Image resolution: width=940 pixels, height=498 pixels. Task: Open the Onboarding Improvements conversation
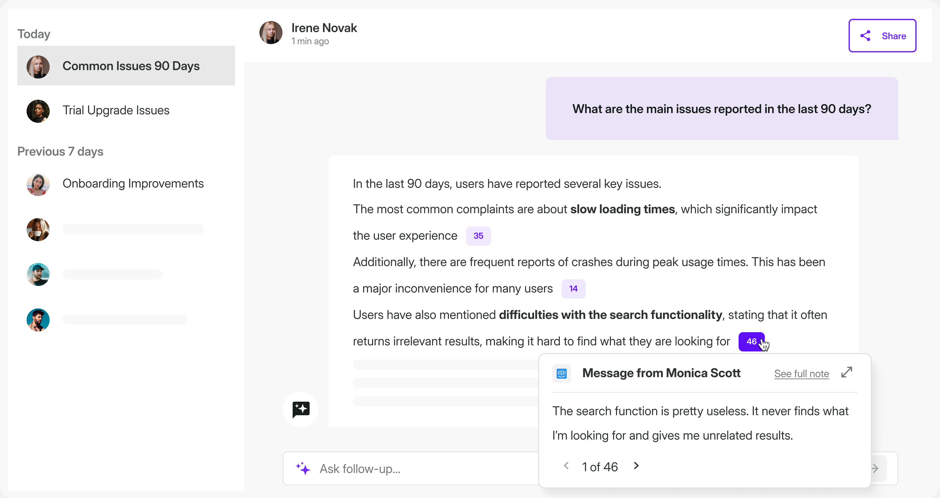coord(133,183)
